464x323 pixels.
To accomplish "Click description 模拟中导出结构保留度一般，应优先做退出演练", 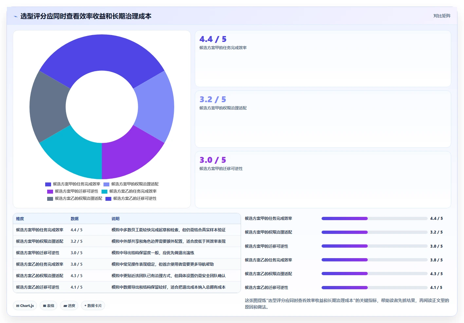I will coord(153,253).
